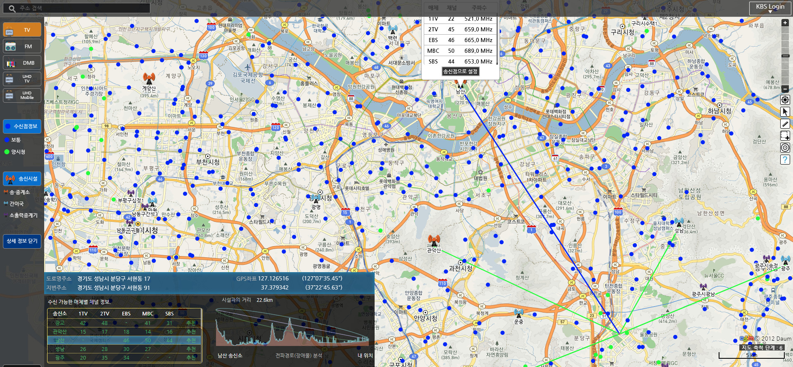Click 마원 relay station icon near 부평
Viewport: 793px width, 367px height.
click(x=152, y=202)
